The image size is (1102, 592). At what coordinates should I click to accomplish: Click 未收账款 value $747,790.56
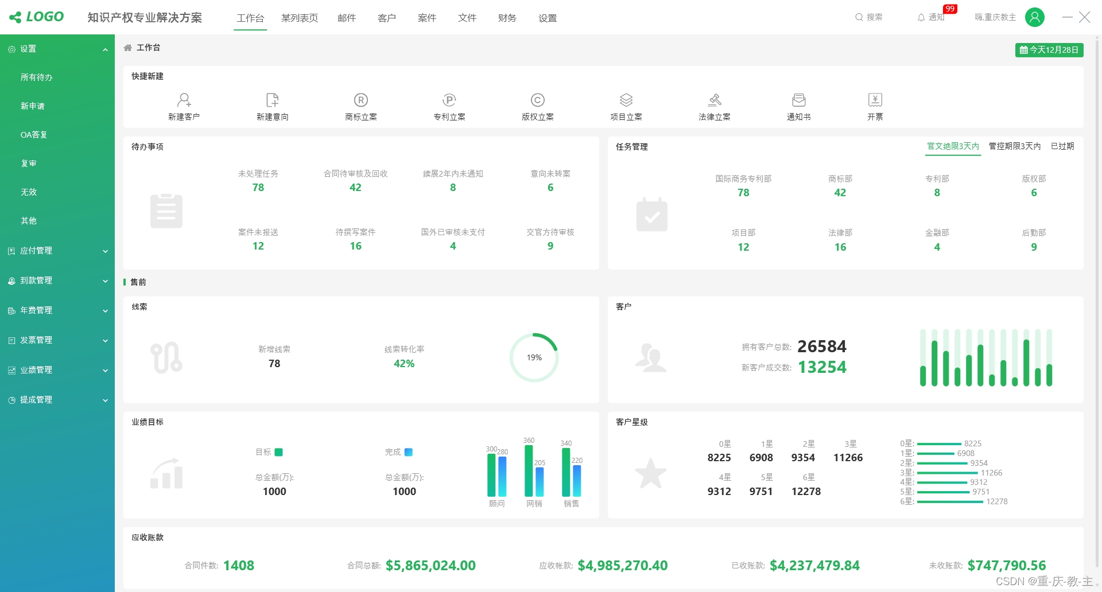coord(1007,566)
